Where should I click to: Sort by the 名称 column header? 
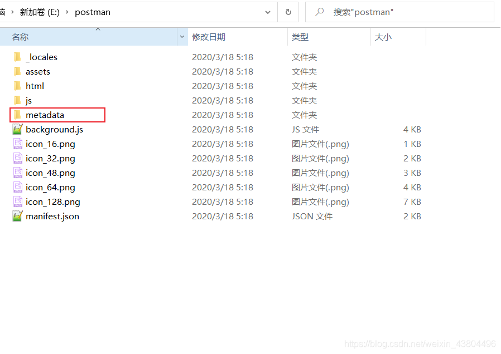pyautogui.click(x=89, y=37)
